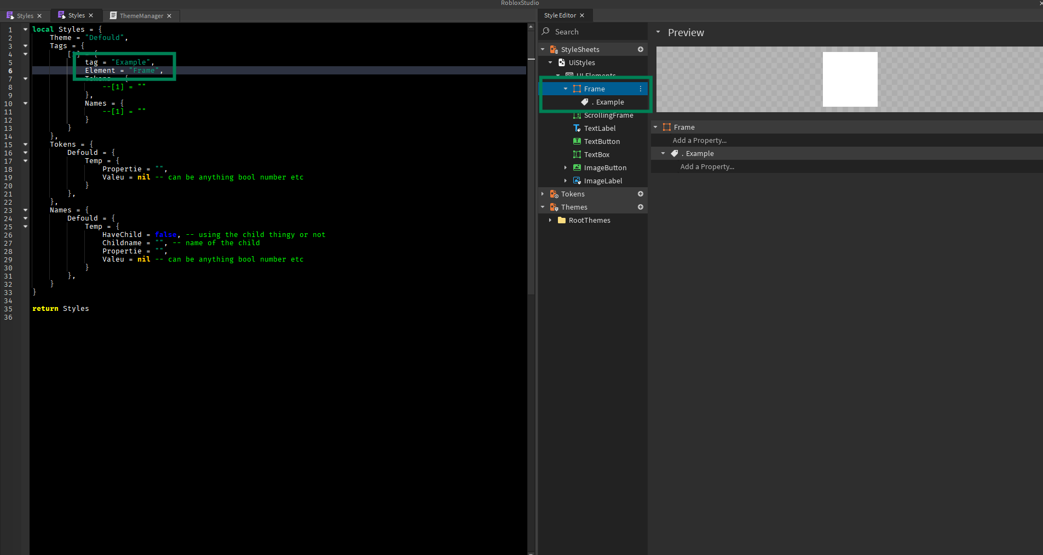The width and height of the screenshot is (1043, 555).
Task: Open the three-dot menu on Frame
Action: click(x=641, y=88)
